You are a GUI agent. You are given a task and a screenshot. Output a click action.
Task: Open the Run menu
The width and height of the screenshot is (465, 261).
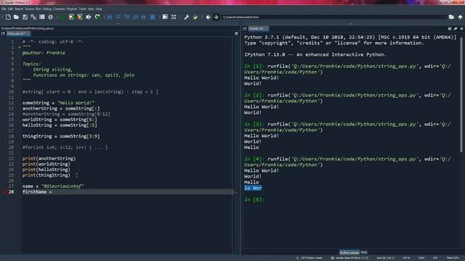click(39, 9)
